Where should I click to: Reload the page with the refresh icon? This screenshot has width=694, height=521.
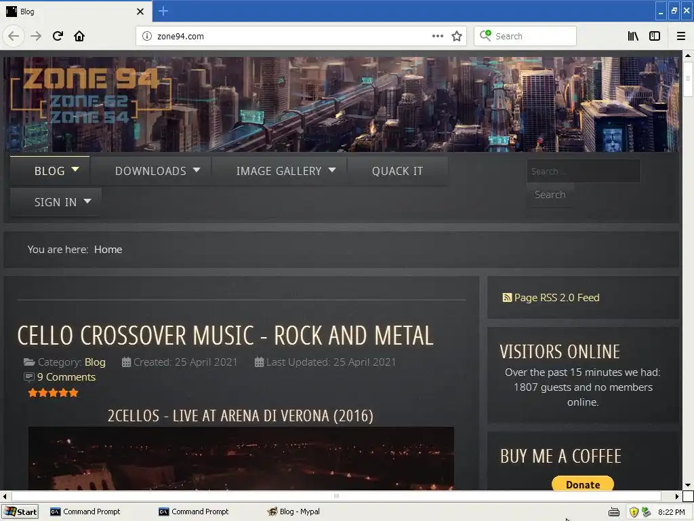pos(58,36)
